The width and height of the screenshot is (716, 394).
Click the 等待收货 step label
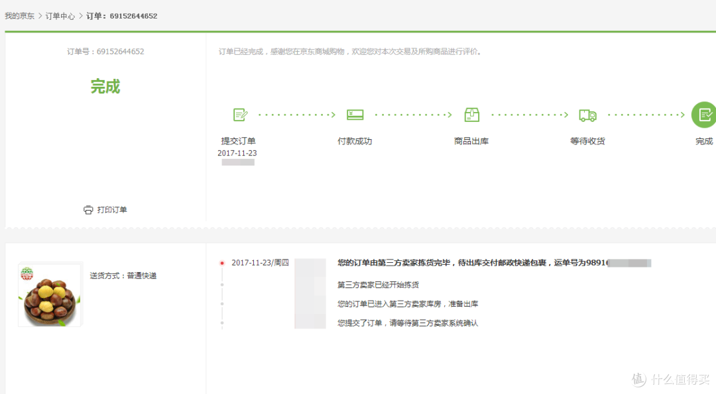pyautogui.click(x=587, y=141)
